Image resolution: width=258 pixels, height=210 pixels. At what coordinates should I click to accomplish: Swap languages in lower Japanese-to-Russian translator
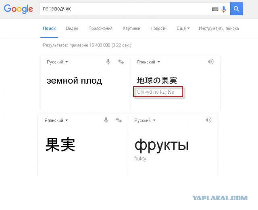coord(119,120)
